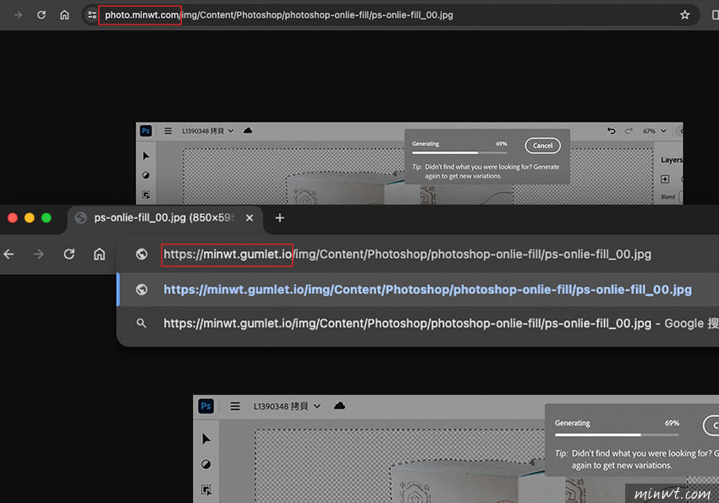This screenshot has height=503, width=719.
Task: Bookmark this page with the star icon
Action: [684, 15]
